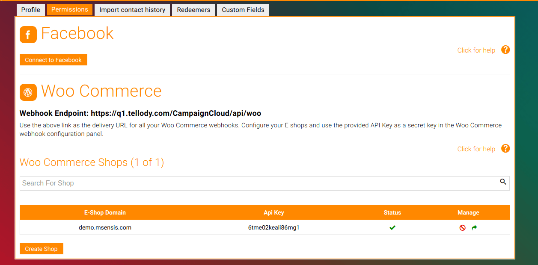Switch to the Profile tab

31,10
